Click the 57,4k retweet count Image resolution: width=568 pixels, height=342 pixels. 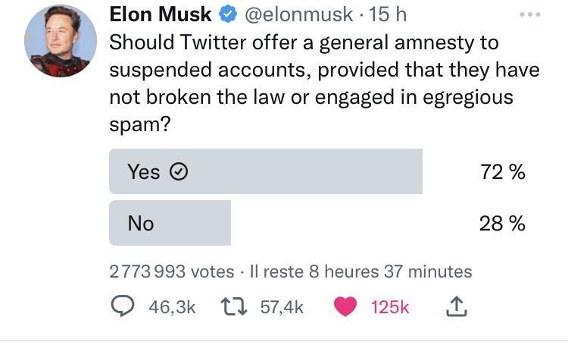pos(282,306)
